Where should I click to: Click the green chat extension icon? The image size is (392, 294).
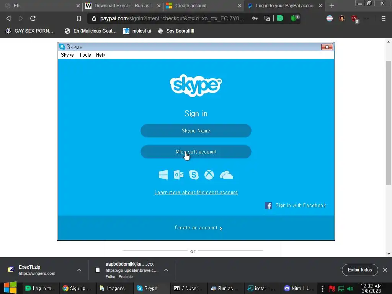point(280,18)
